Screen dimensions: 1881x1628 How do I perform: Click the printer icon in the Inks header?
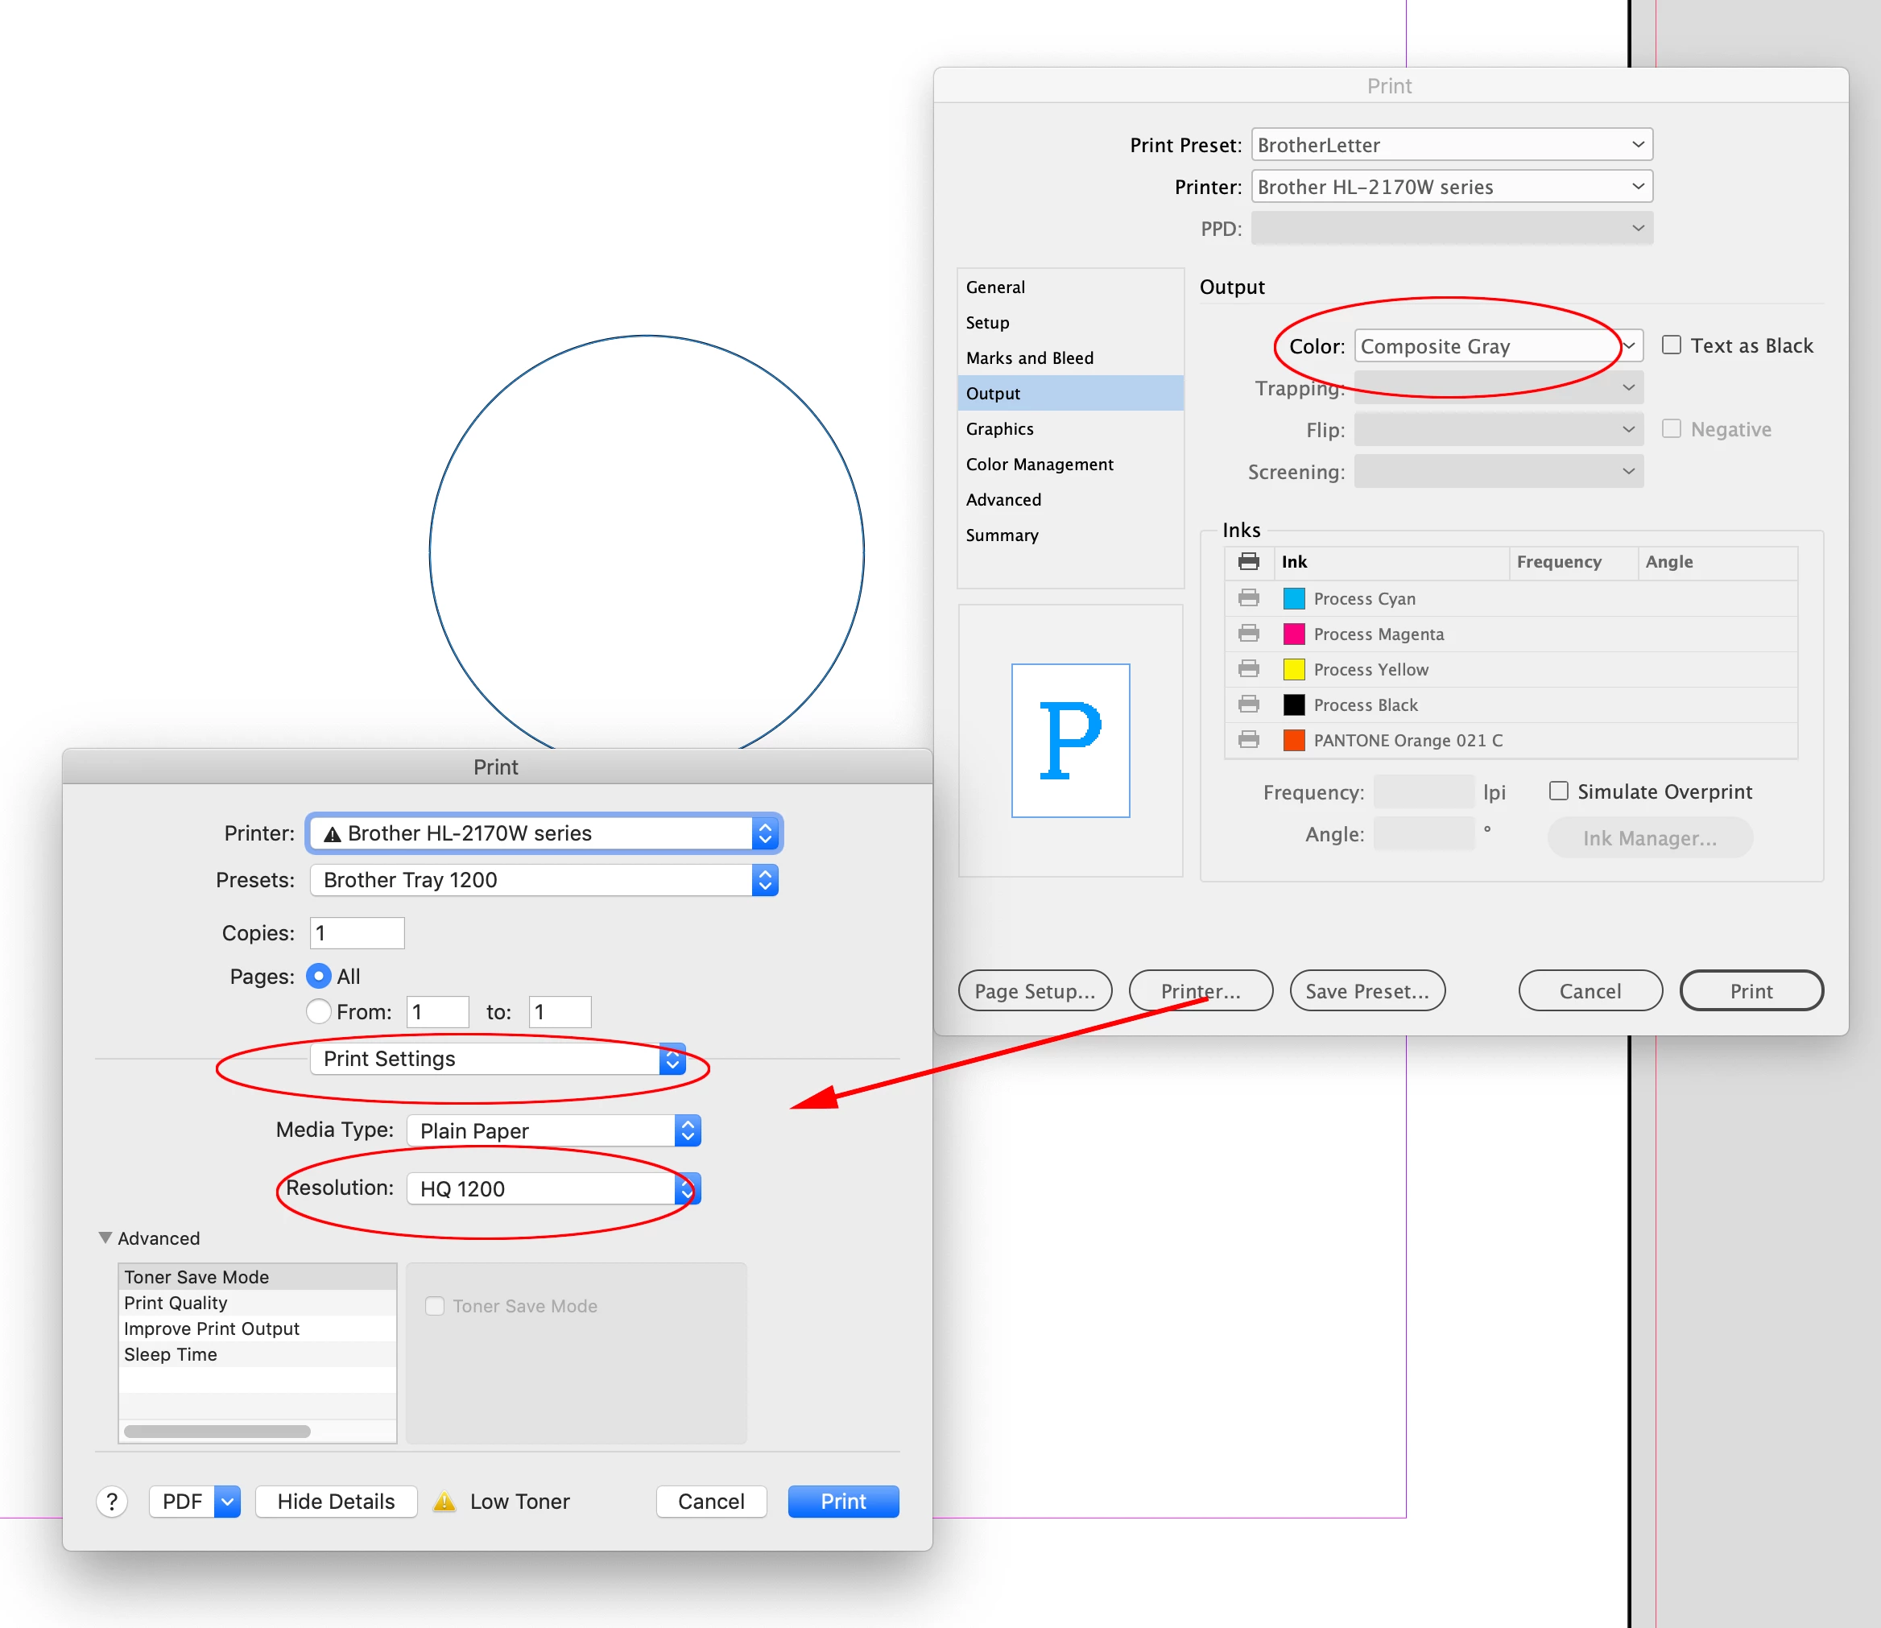pyautogui.click(x=1249, y=561)
